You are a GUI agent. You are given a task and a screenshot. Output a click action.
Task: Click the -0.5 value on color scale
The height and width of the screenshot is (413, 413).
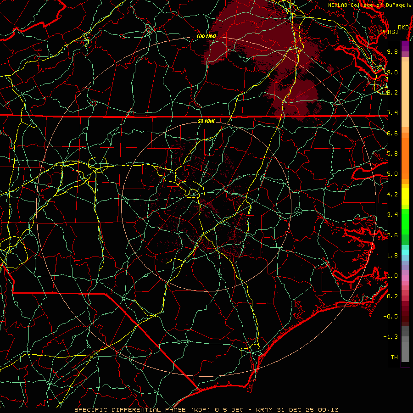391,317
